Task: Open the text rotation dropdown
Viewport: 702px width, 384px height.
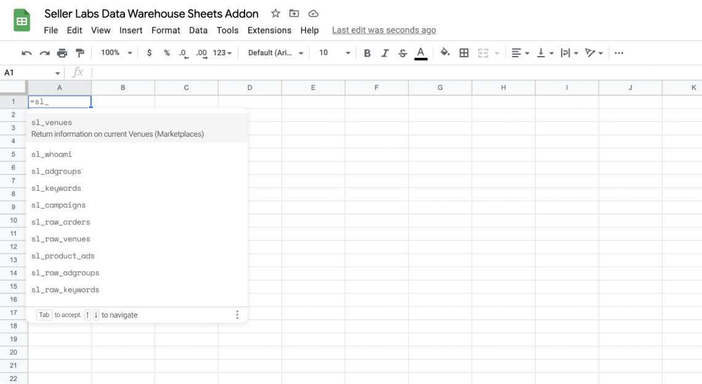Action: (594, 53)
